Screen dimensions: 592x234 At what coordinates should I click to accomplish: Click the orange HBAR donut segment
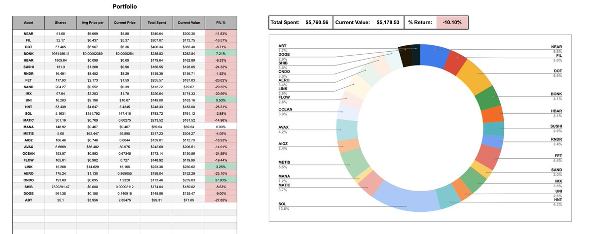[494, 114]
